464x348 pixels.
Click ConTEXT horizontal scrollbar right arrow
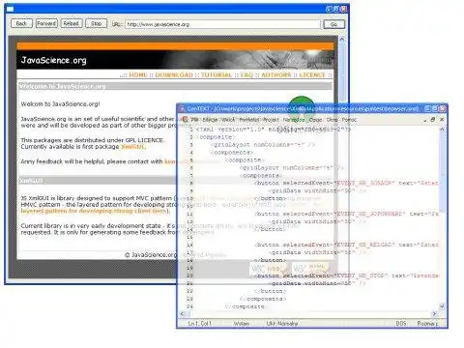coord(435,313)
